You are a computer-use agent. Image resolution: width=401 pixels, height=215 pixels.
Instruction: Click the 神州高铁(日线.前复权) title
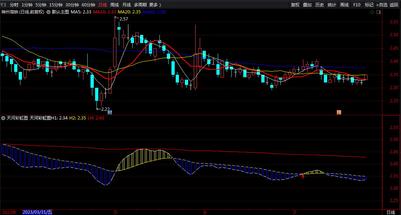[23, 12]
